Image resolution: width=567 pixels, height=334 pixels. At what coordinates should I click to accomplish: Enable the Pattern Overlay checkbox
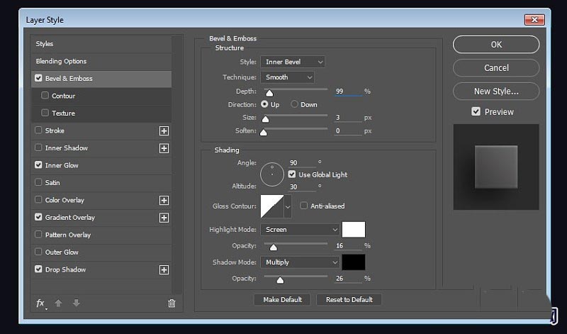tap(38, 234)
